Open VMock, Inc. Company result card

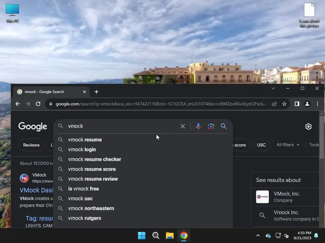pyautogui.click(x=285, y=197)
